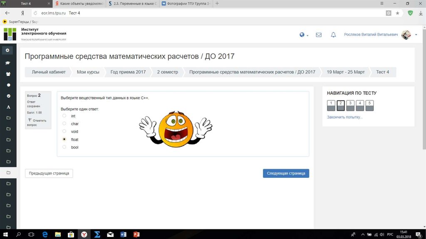Click Следующая страница button
The width and height of the screenshot is (426, 239).
click(x=286, y=173)
